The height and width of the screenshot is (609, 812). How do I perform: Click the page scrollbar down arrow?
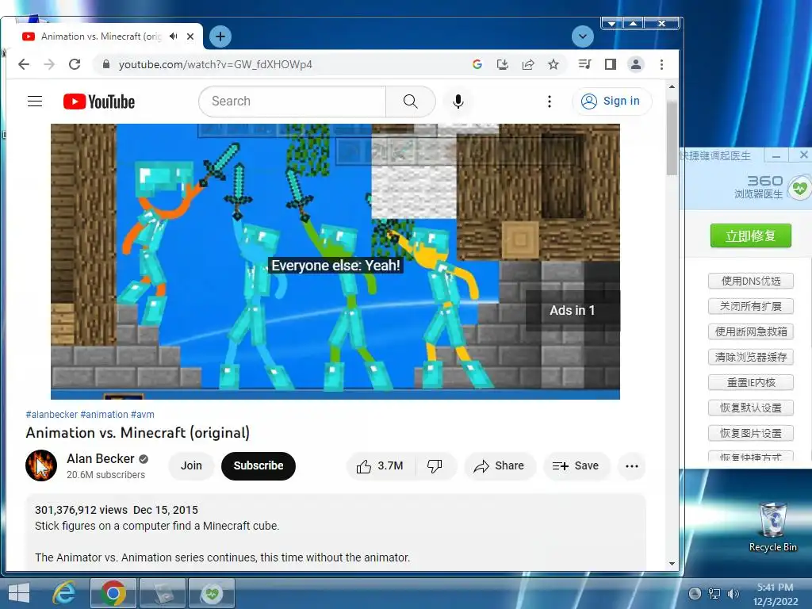pos(672,564)
